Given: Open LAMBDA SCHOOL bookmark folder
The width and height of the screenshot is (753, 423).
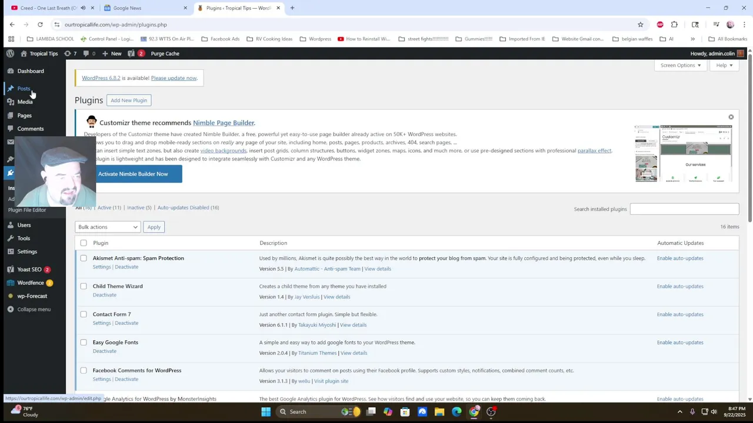Looking at the screenshot, I should [51, 39].
